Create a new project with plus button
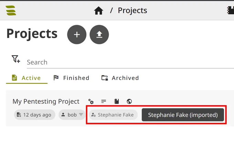Image resolution: width=234 pixels, height=143 pixels. 77,34
